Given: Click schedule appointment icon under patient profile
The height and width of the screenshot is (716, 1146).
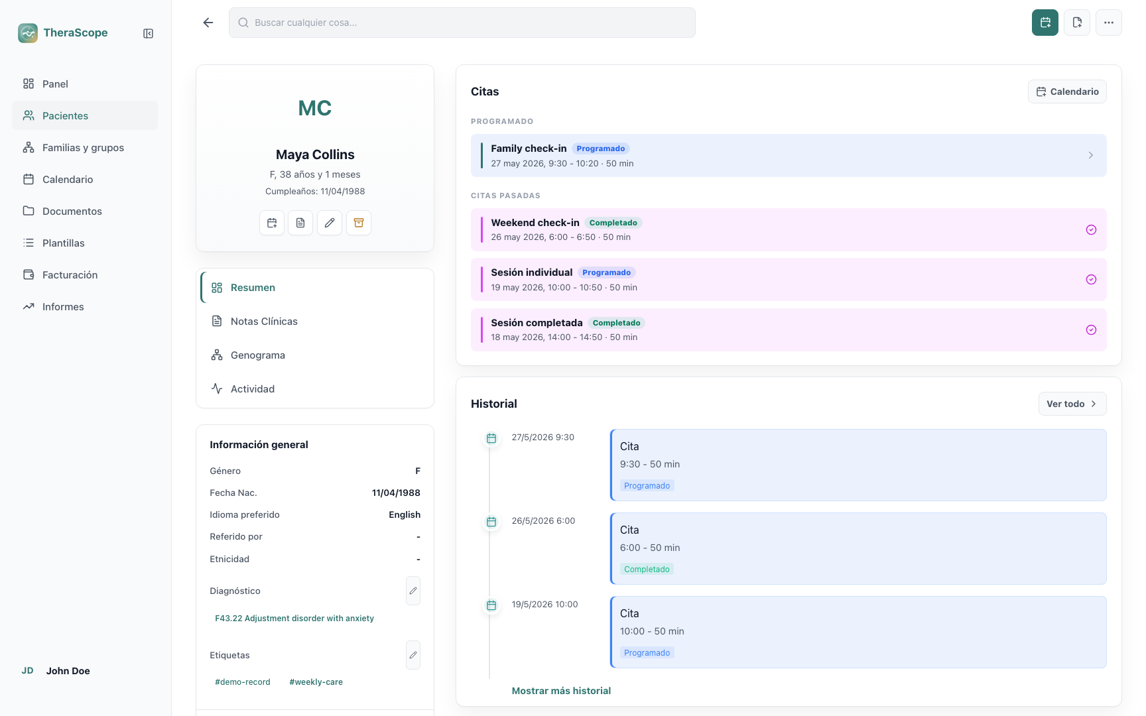Looking at the screenshot, I should click(272, 223).
